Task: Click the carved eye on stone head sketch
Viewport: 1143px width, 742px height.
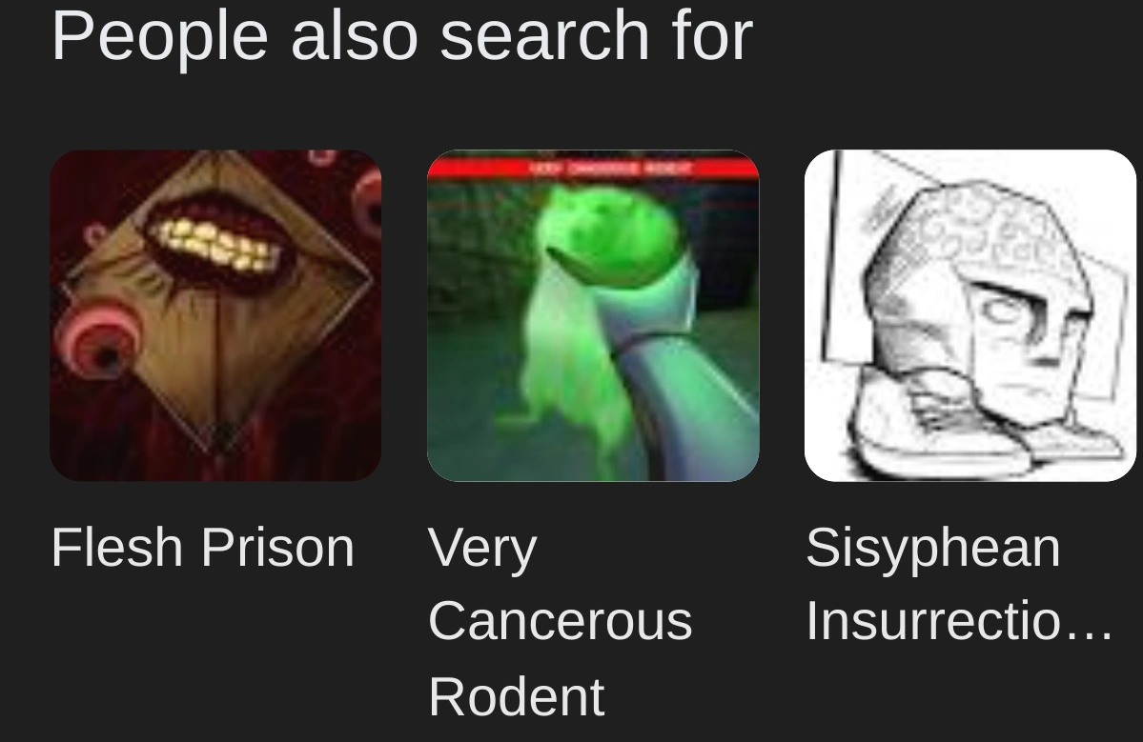Action: click(x=1004, y=310)
